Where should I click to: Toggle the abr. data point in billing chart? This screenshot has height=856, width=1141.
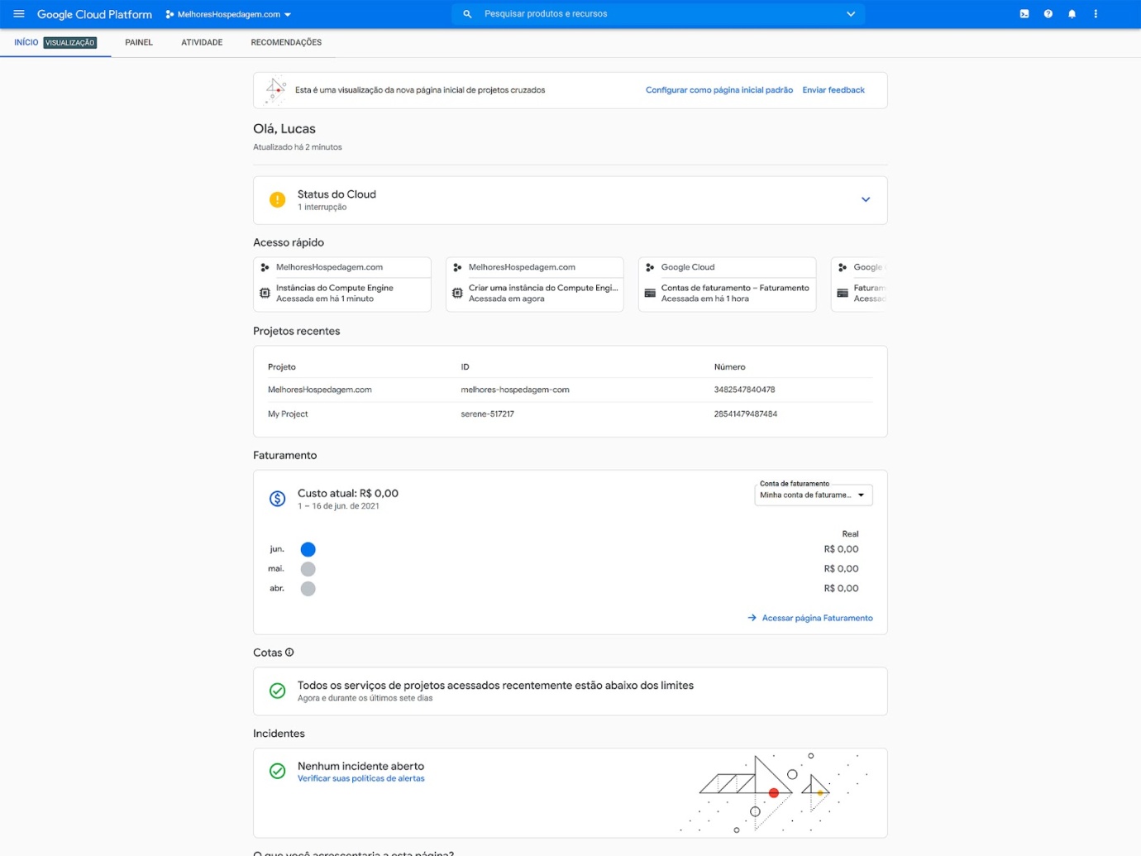coord(308,588)
